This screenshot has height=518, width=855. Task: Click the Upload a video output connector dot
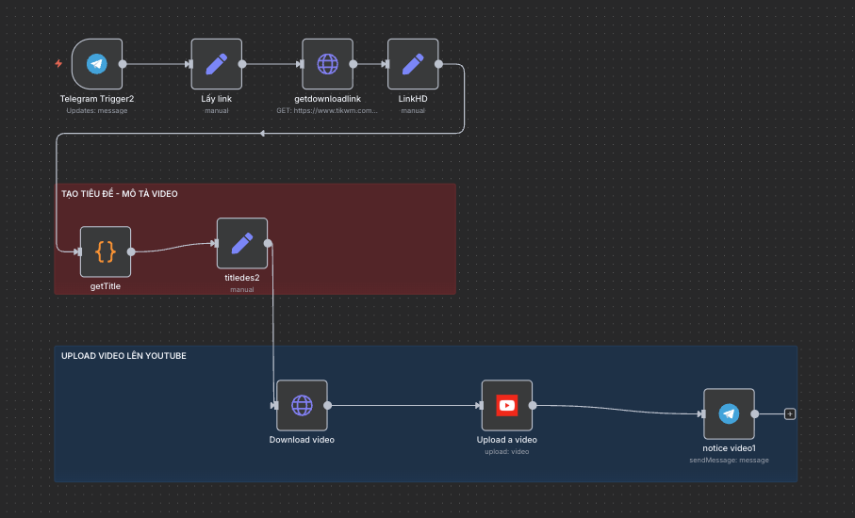pos(533,405)
